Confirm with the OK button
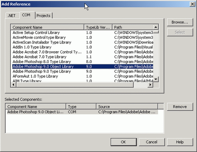 pyautogui.click(x=124, y=142)
